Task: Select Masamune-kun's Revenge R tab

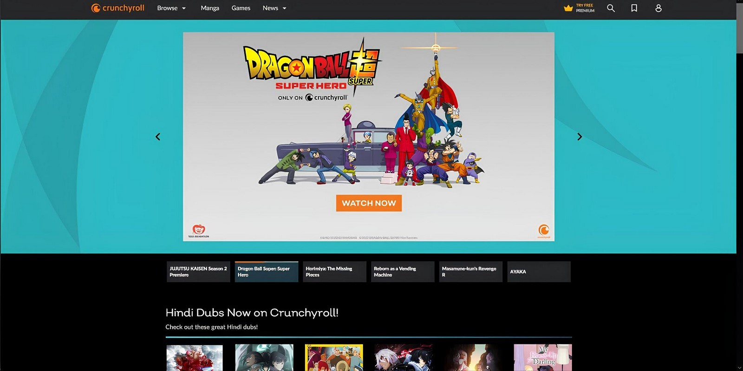Action: tap(471, 272)
